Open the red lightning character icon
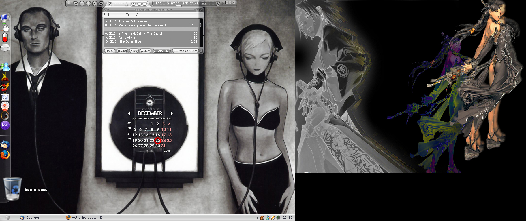 click(5, 87)
